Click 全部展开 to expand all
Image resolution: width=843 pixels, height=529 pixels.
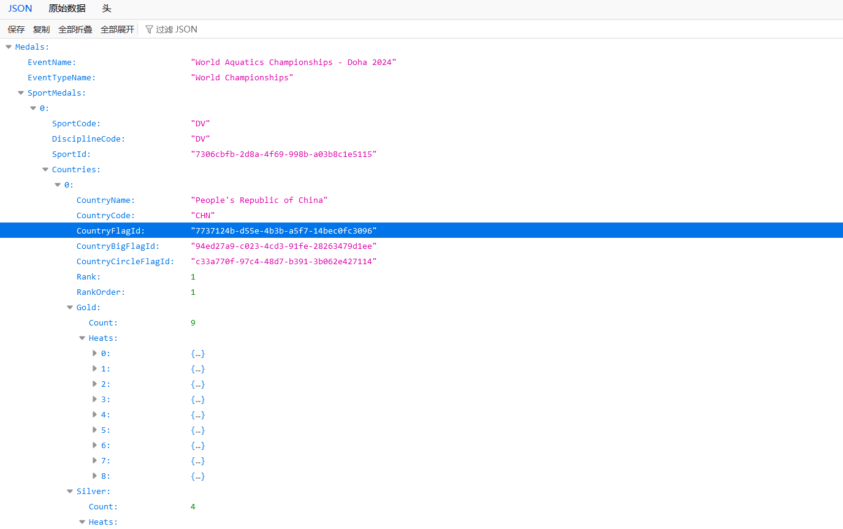[117, 29]
